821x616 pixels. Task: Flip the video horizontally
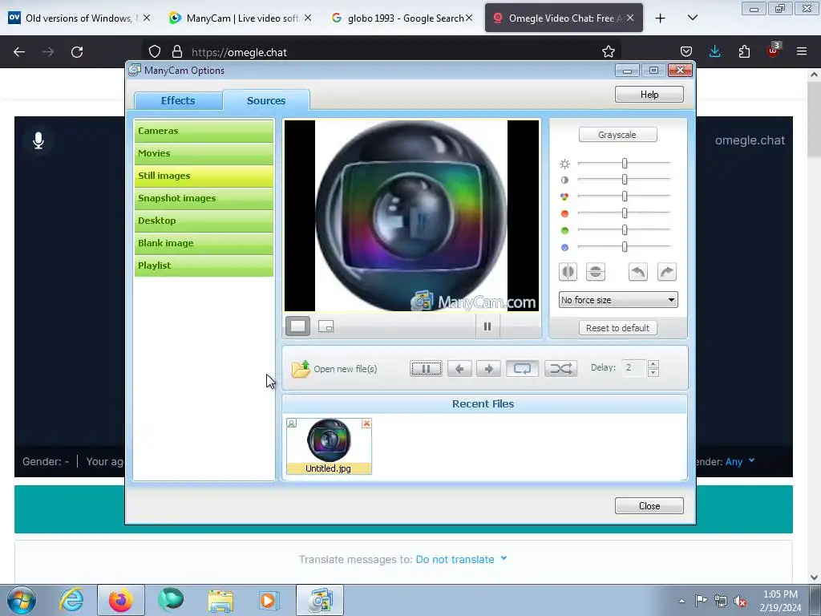568,272
